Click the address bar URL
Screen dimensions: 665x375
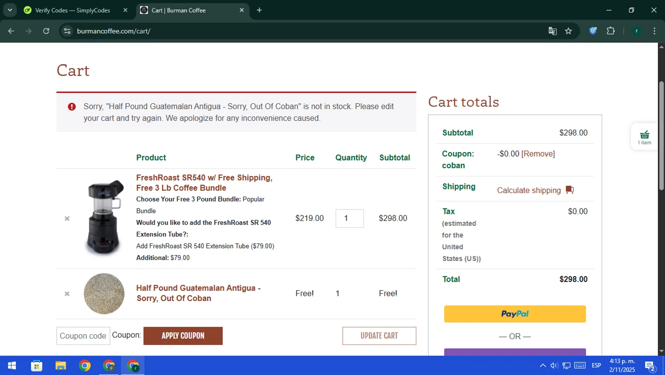point(113,31)
